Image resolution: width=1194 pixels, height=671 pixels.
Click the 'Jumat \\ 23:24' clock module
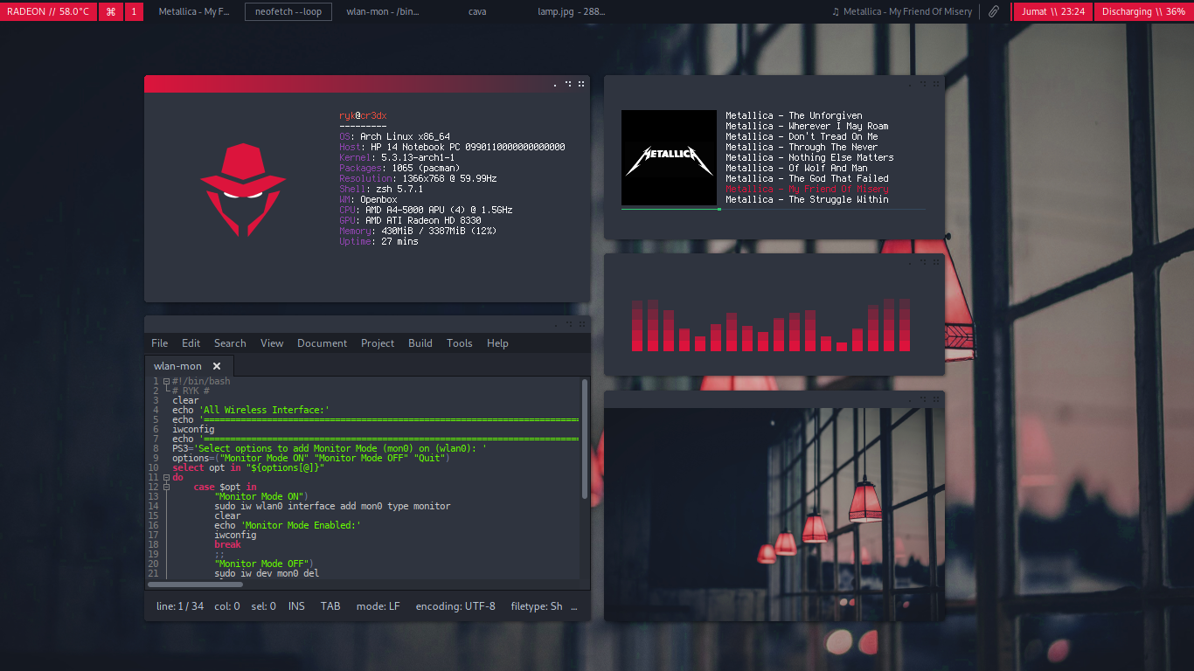(x=1052, y=11)
